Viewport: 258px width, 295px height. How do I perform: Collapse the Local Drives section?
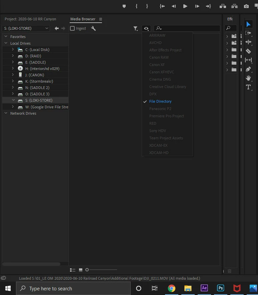6,43
